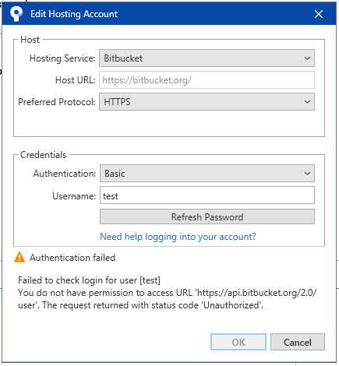Click the Refresh Password button

point(207,216)
